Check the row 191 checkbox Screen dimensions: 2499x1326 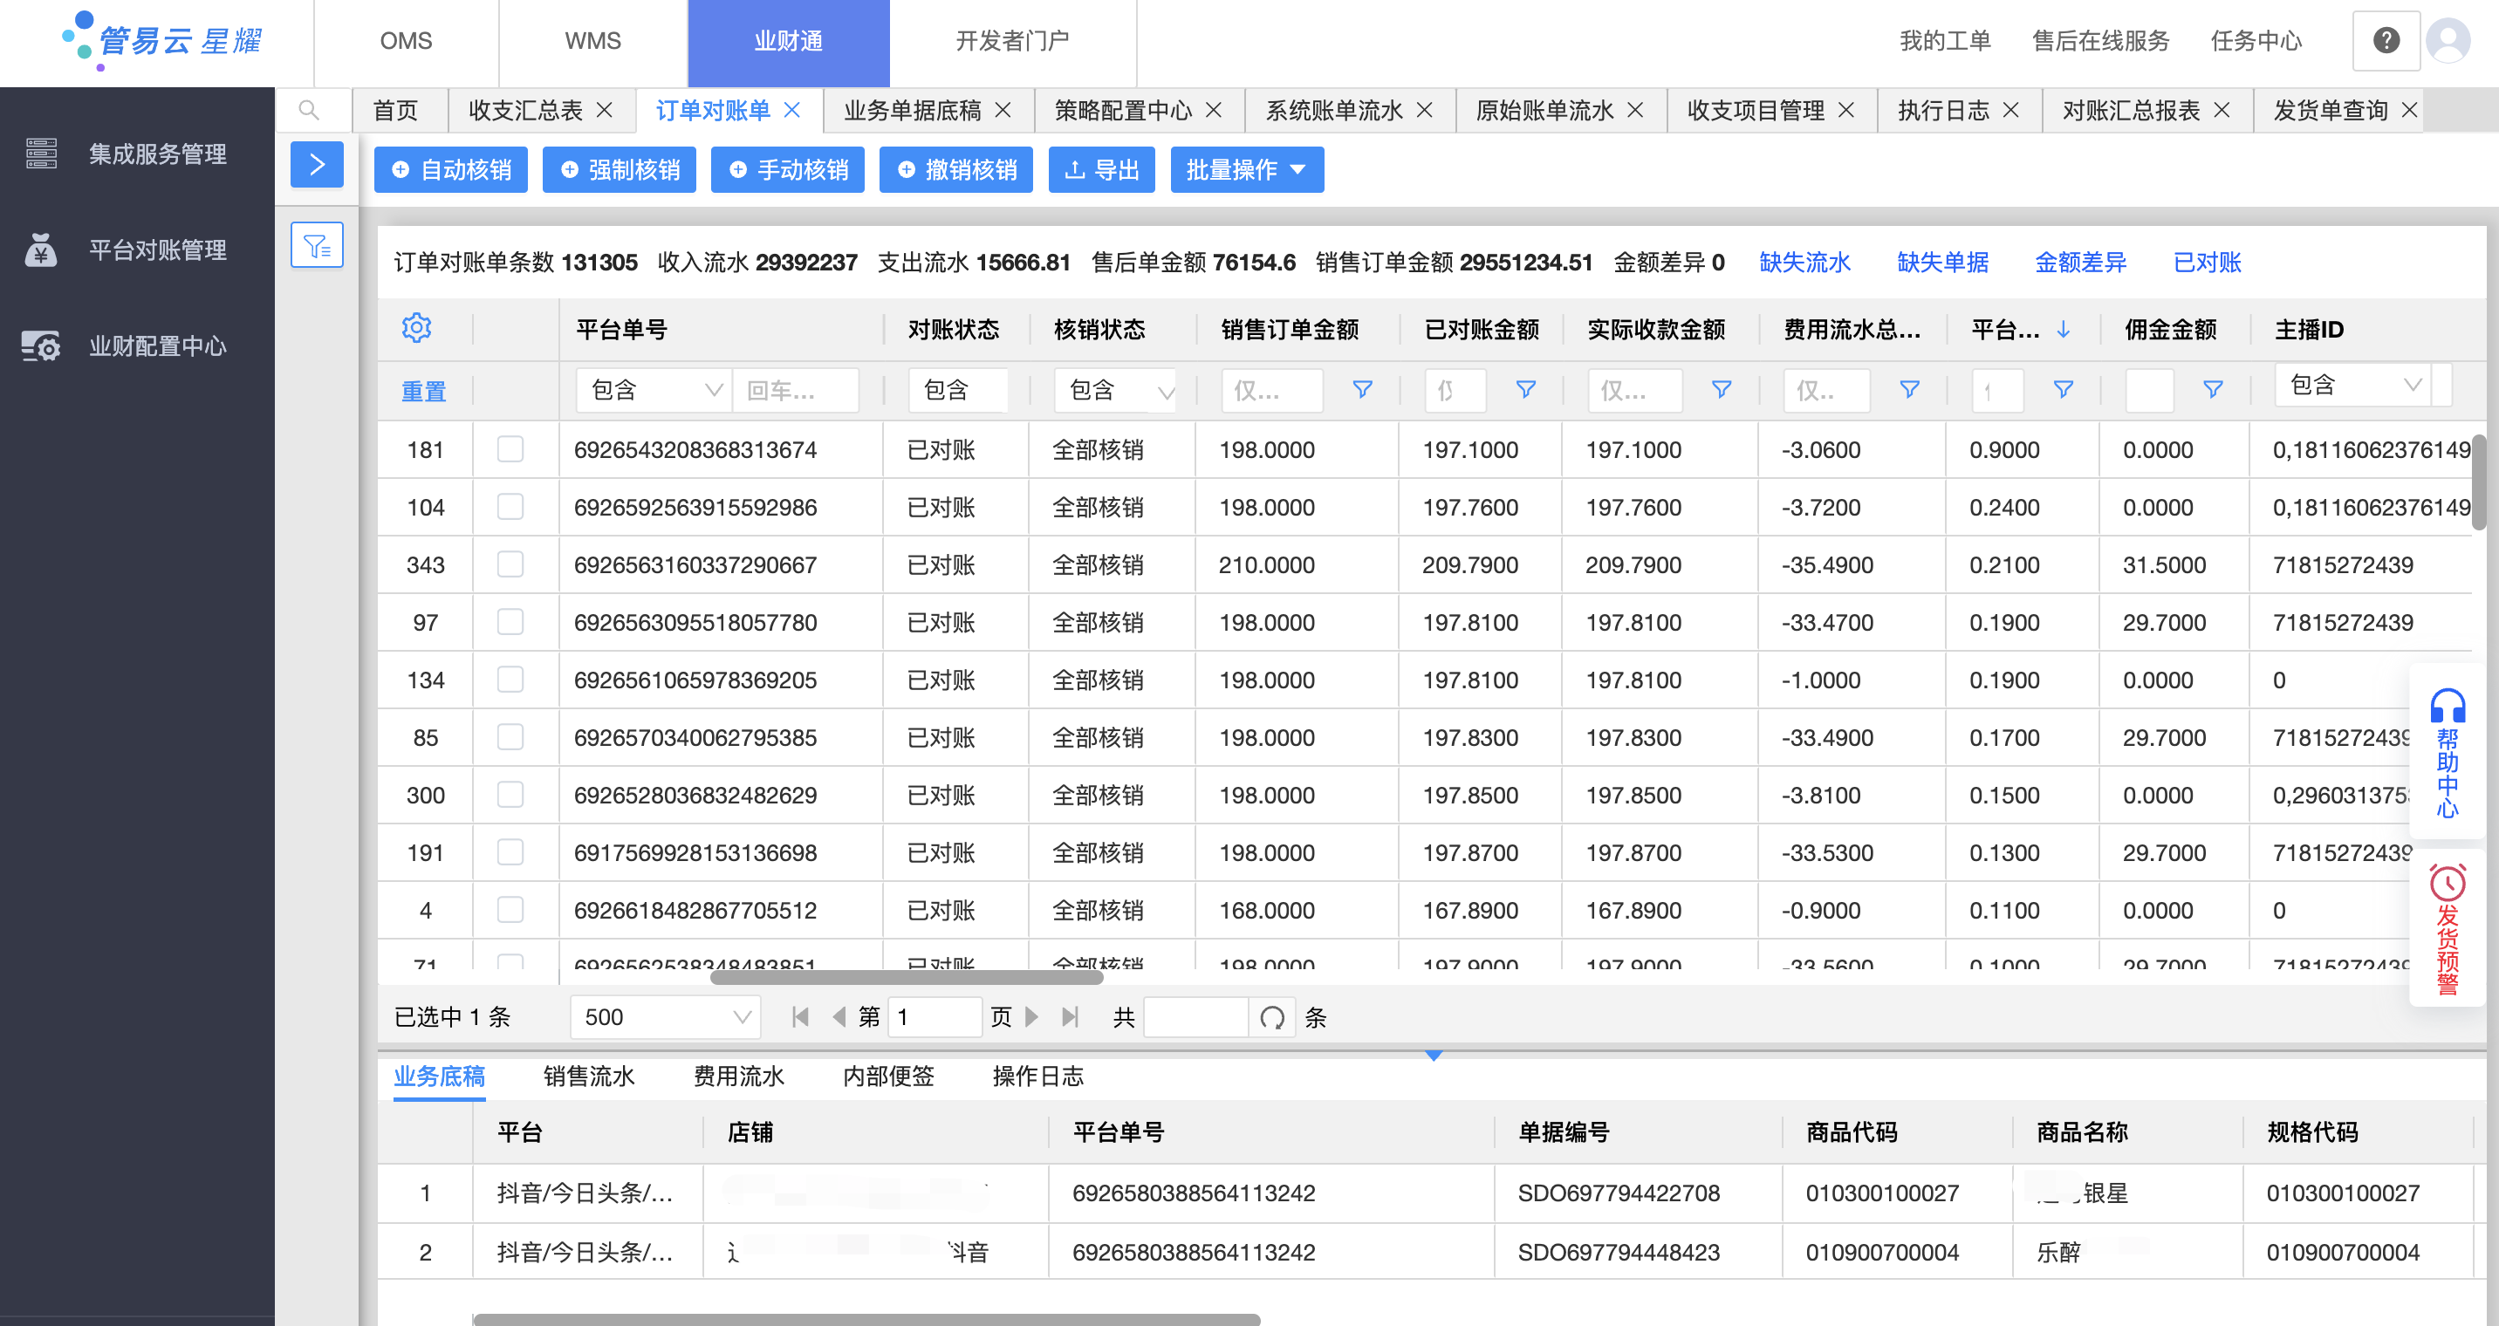tap(510, 851)
